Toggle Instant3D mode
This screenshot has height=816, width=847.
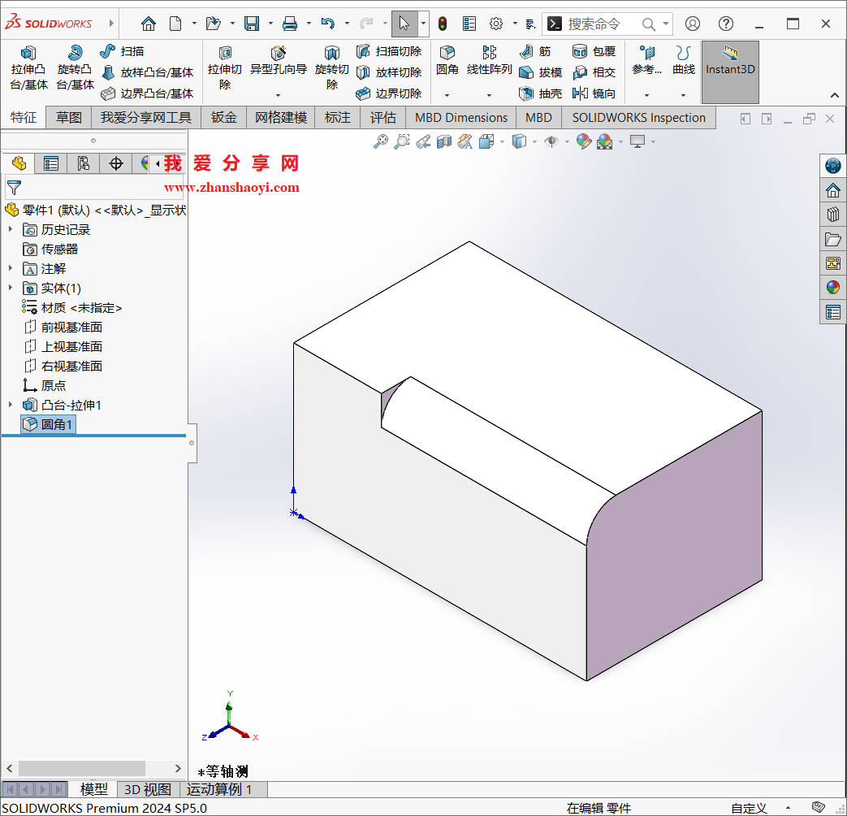(729, 70)
